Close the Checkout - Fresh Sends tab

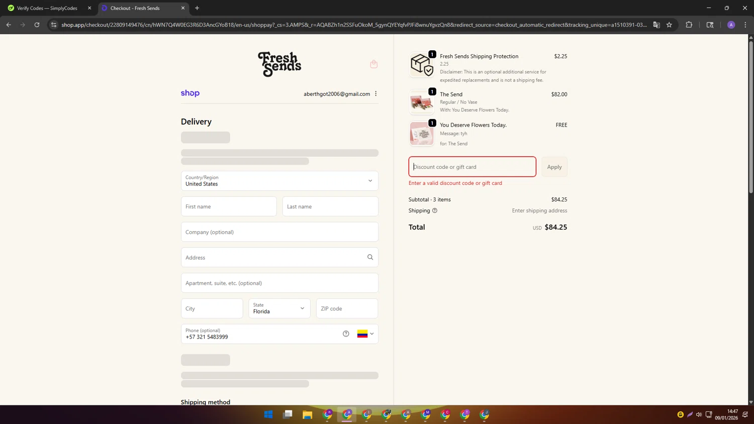tap(183, 8)
